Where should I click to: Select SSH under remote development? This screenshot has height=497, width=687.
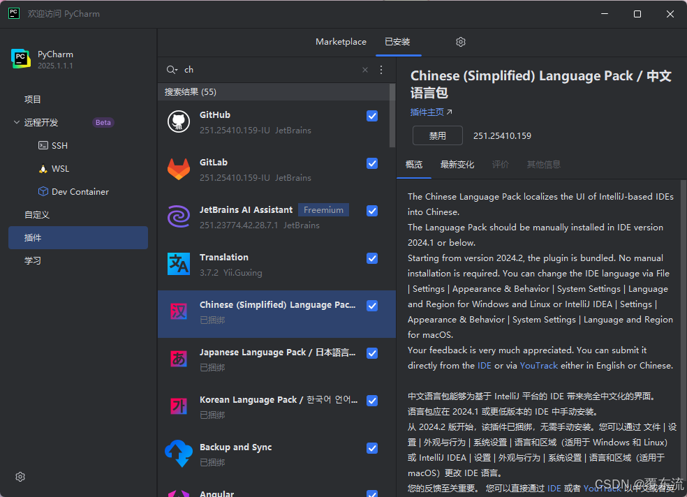(x=59, y=145)
